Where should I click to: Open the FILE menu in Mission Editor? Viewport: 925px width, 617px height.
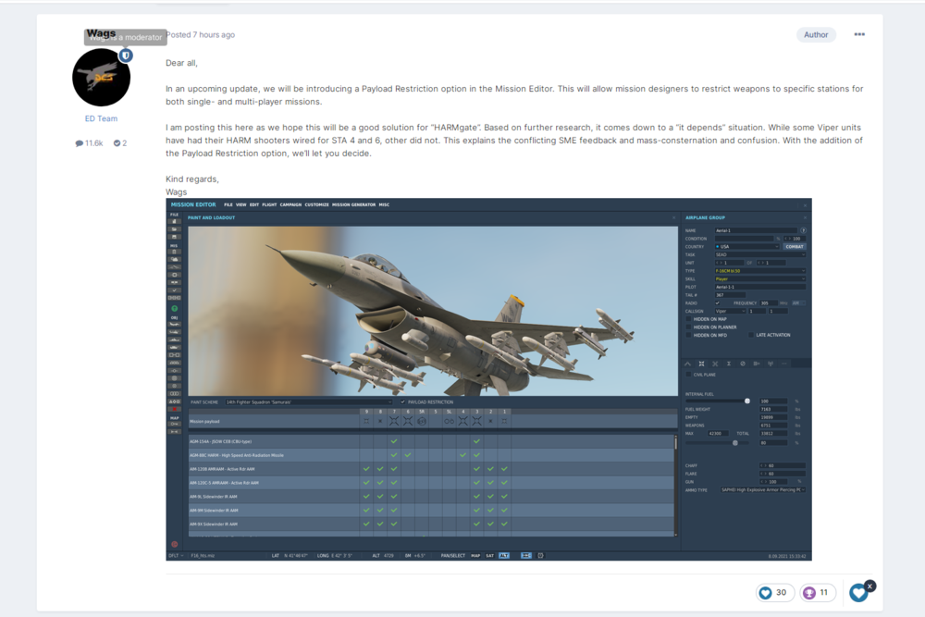pyautogui.click(x=228, y=204)
